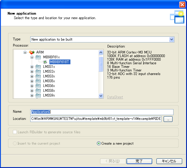Collapse the ARM tree node
187x168 pixels.
click(25, 52)
